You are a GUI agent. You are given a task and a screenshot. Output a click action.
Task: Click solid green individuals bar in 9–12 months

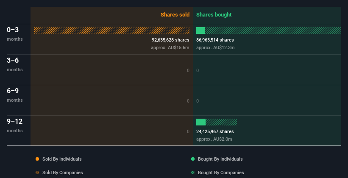[201, 122]
